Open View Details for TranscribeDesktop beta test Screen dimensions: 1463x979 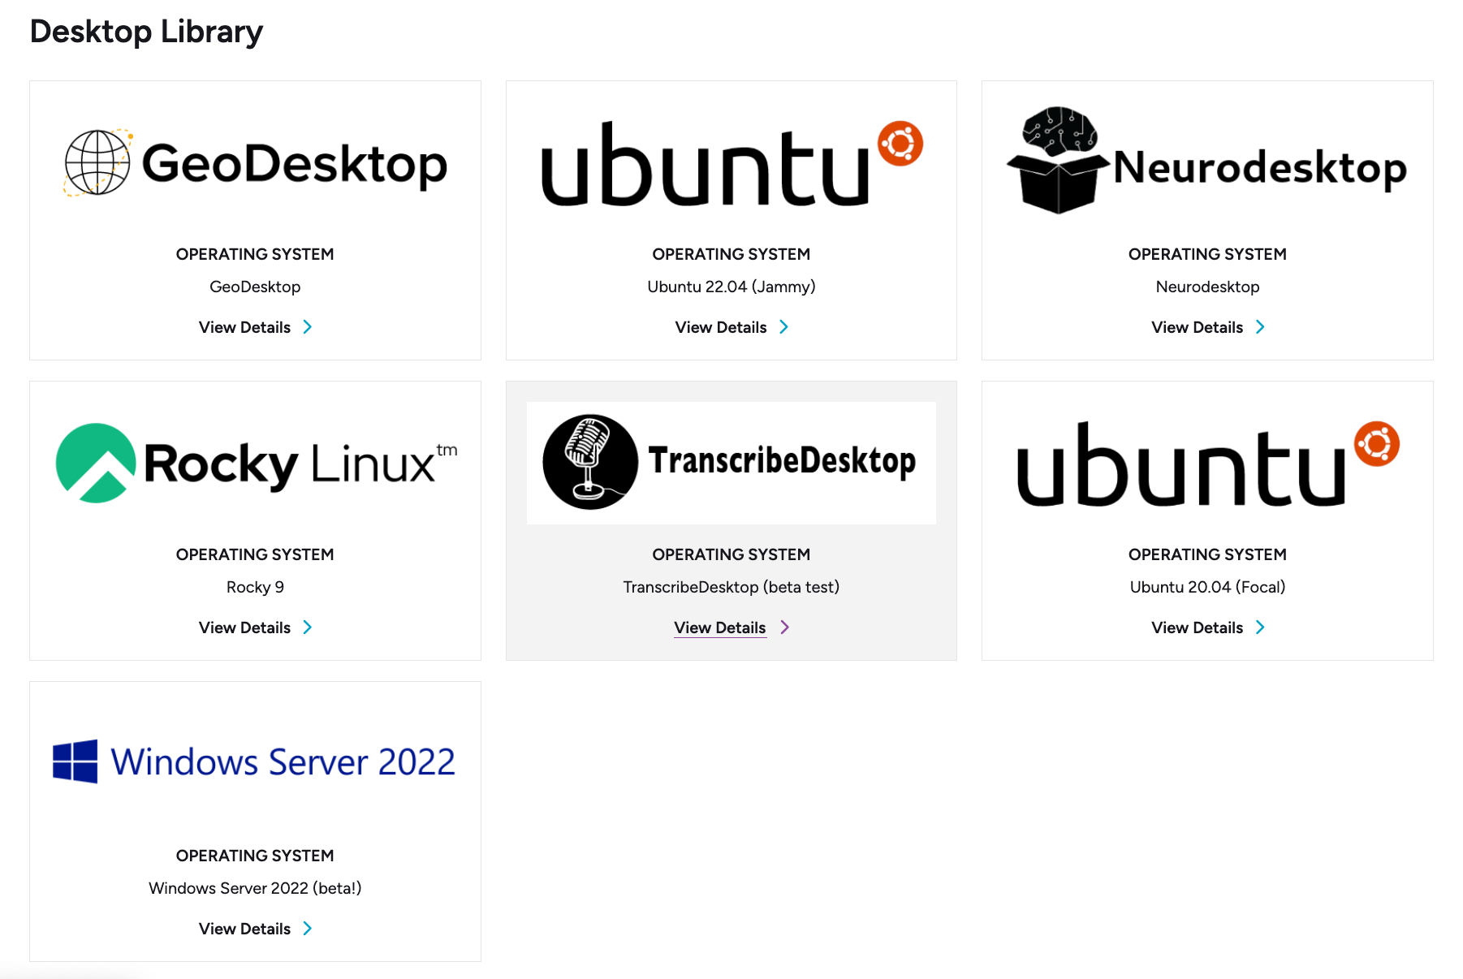[720, 628]
